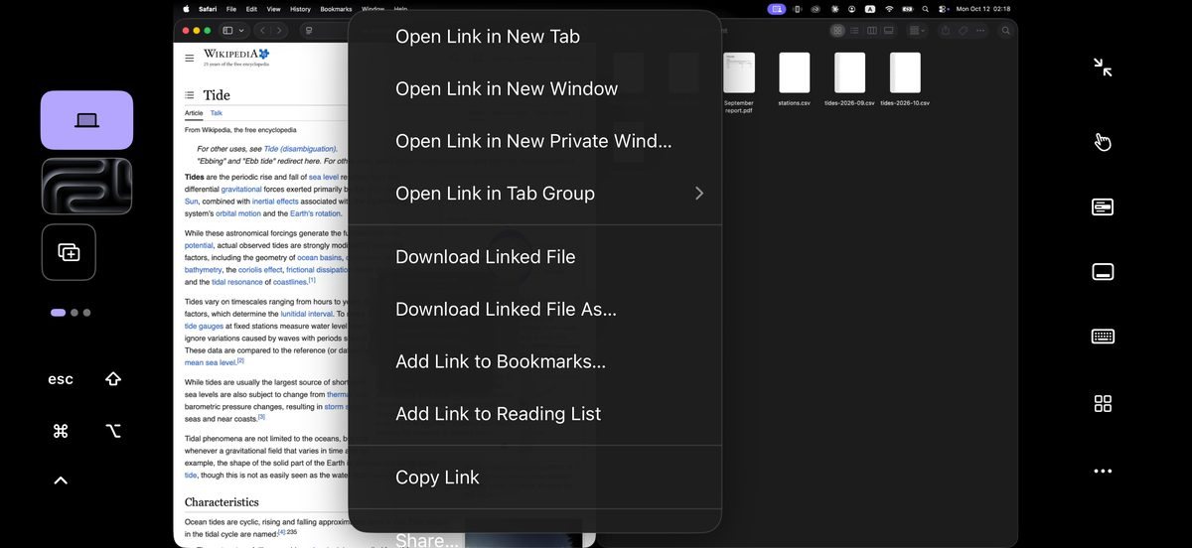Follow the lunitidal interval link
The width and height of the screenshot is (1192, 548).
[x=308, y=313]
